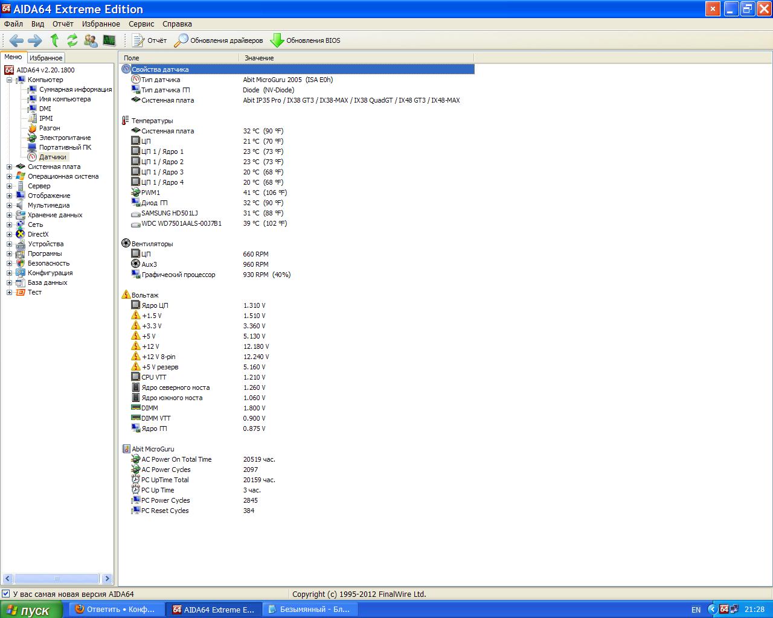This screenshot has width=773, height=618.
Task: Select Устройства in the tree
Action: [x=45, y=244]
